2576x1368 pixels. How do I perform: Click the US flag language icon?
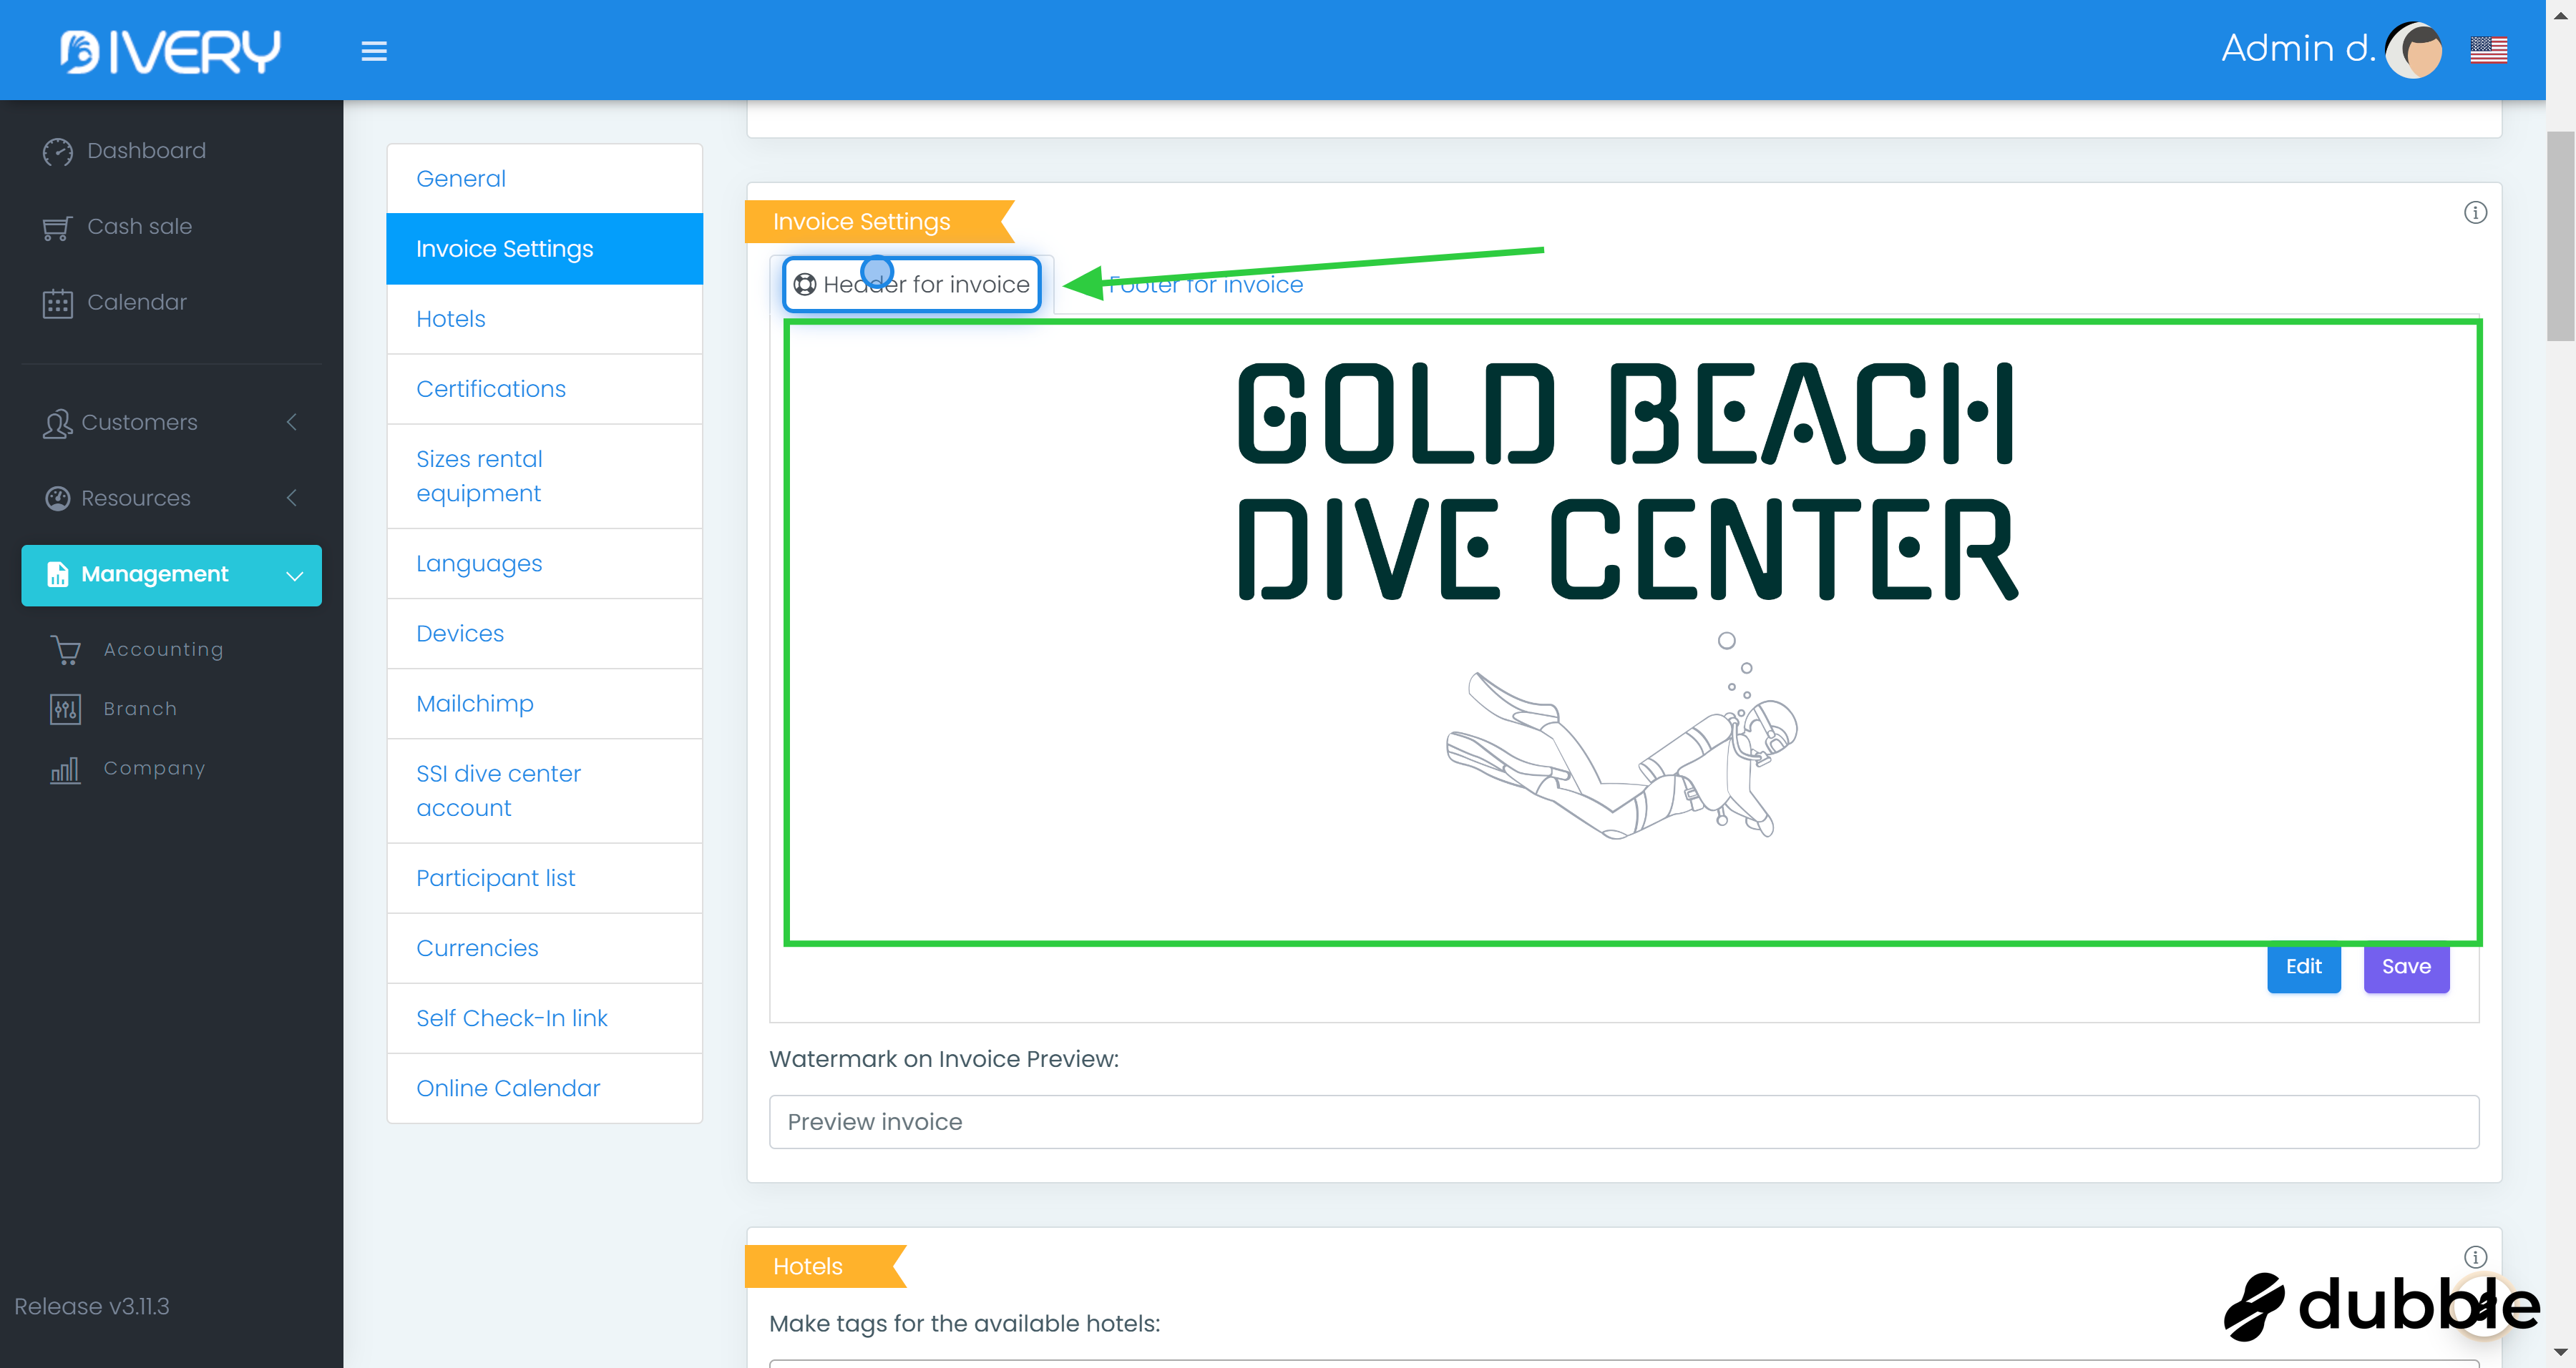[2488, 49]
